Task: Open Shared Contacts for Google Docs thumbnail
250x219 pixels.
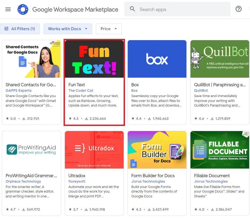Action: 32,59
